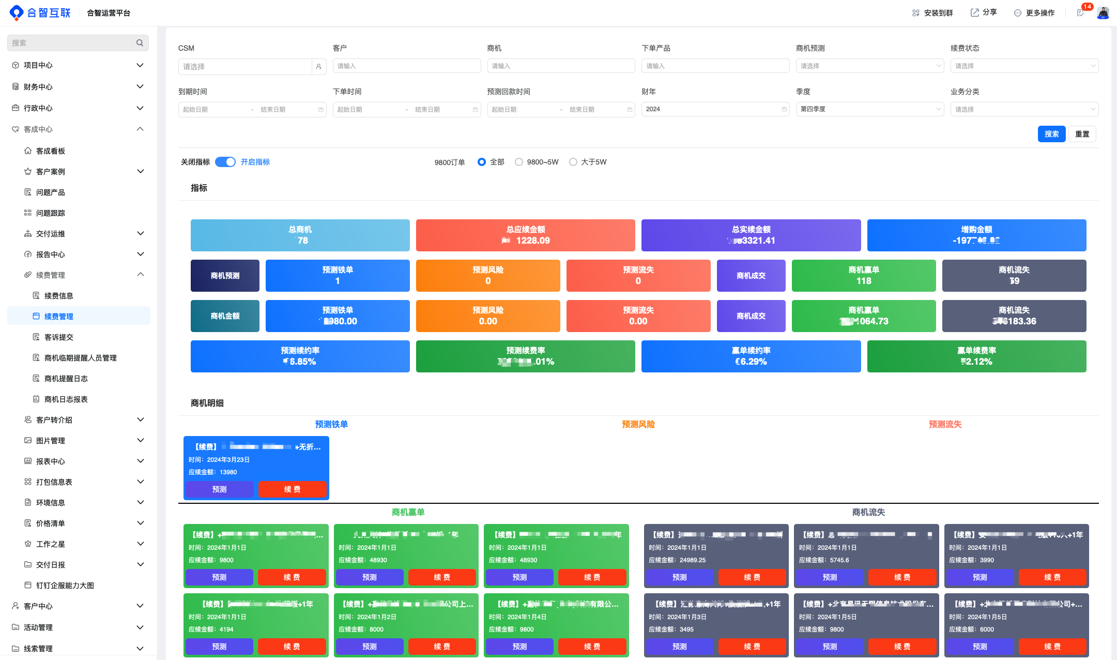Click the 重置 button
The width and height of the screenshot is (1117, 660).
click(x=1082, y=134)
